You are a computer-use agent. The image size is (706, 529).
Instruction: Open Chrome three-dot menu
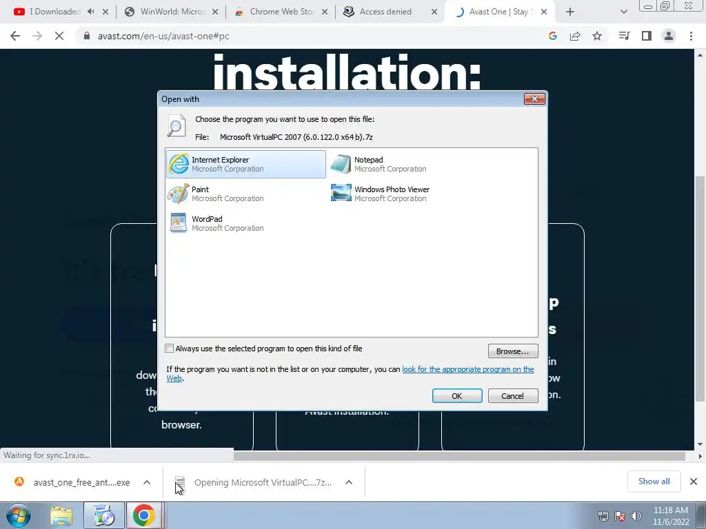(x=691, y=36)
